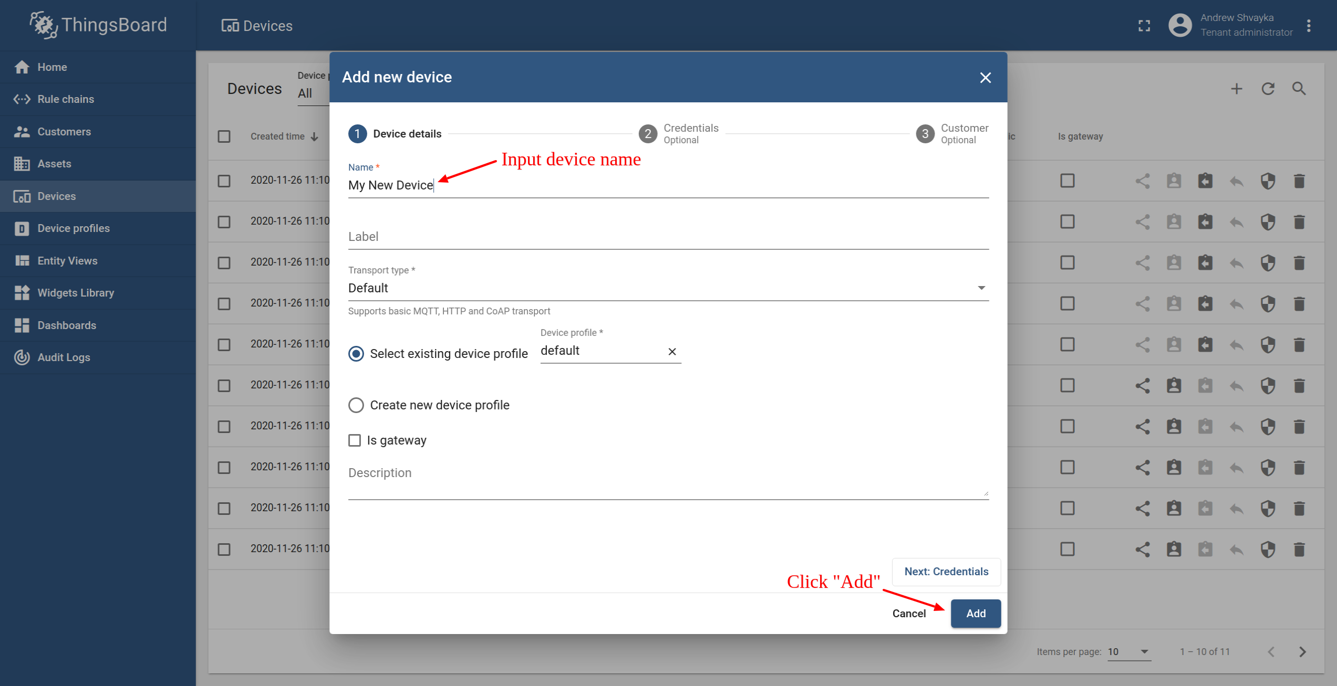The height and width of the screenshot is (686, 1337).
Task: Click the Next: Credentials button
Action: [946, 572]
